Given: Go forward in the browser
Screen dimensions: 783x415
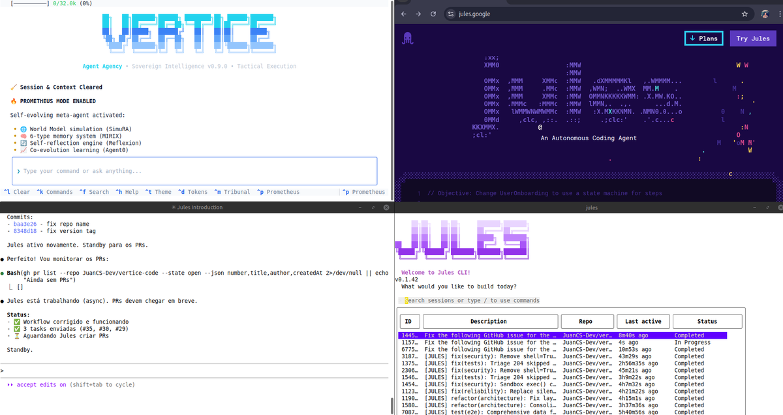Looking at the screenshot, I should pos(418,14).
